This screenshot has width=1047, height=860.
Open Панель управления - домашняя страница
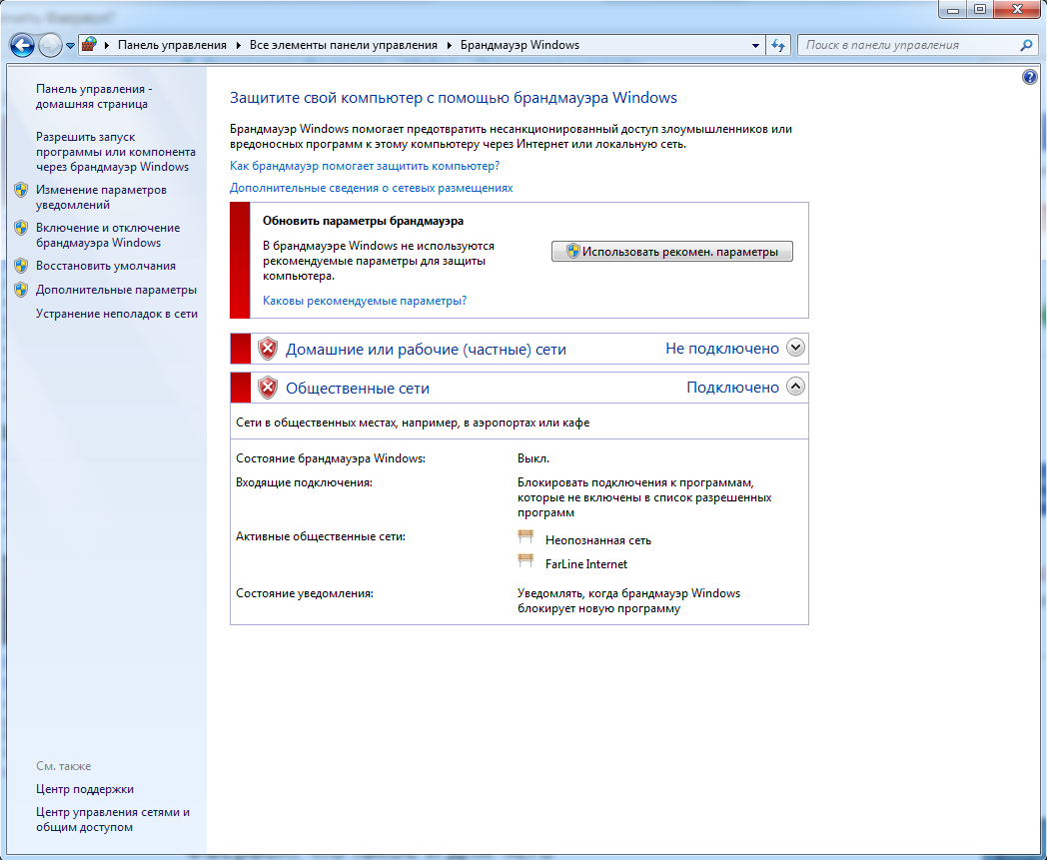[94, 96]
